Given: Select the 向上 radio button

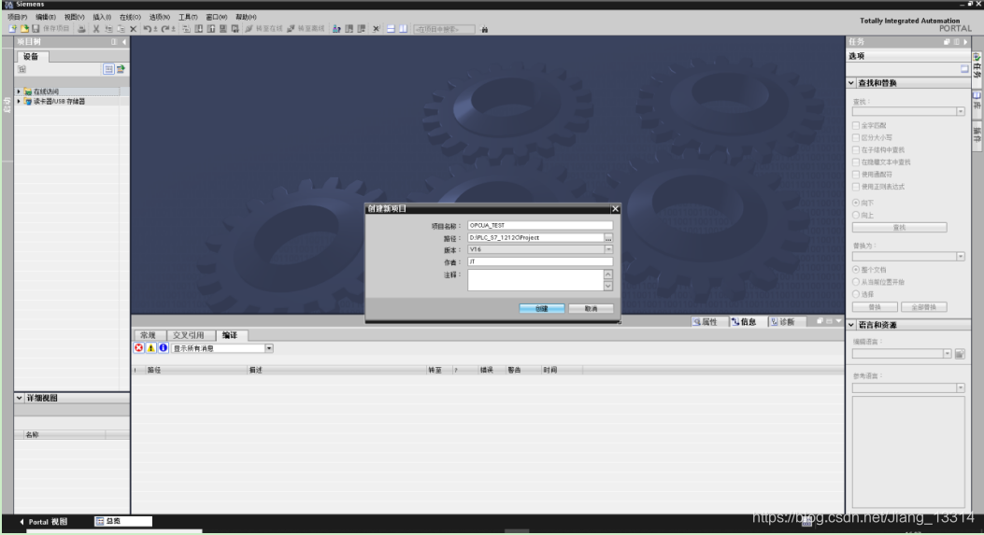Looking at the screenshot, I should 856,215.
